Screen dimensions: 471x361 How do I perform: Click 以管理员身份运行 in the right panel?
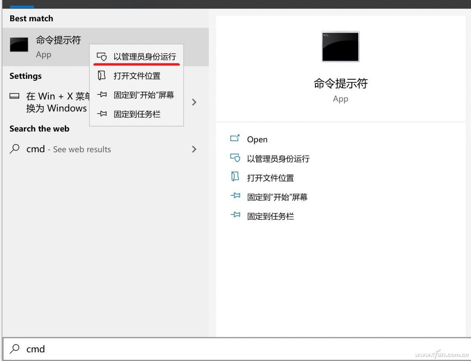pyautogui.click(x=278, y=159)
